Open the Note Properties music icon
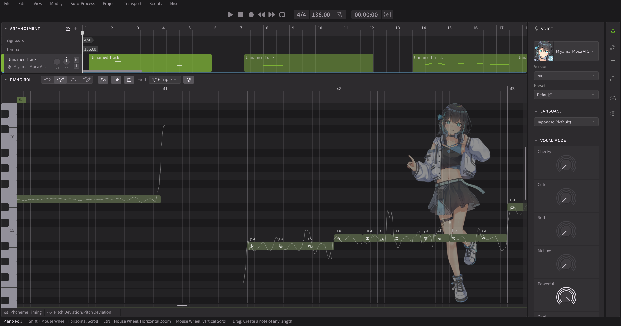The image size is (621, 326). (613, 47)
